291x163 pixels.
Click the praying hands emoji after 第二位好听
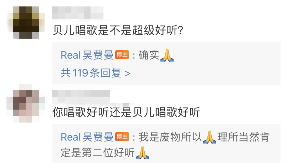[142, 153]
